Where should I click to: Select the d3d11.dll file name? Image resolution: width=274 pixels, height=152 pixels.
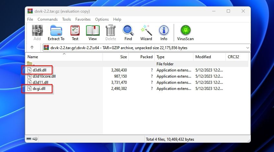tap(40, 82)
